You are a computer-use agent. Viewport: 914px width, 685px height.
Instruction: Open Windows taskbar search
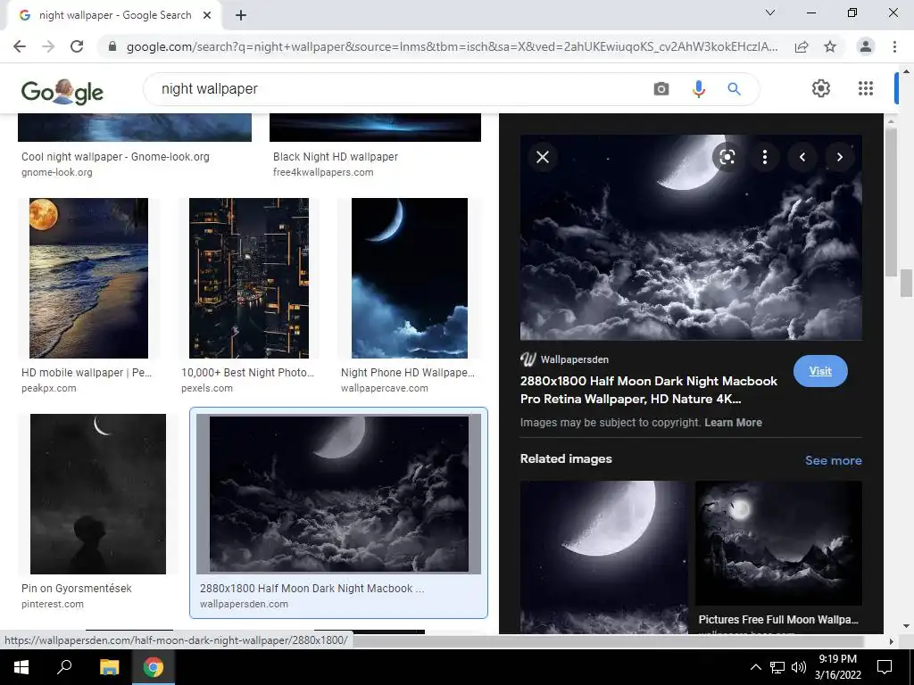[64, 667]
